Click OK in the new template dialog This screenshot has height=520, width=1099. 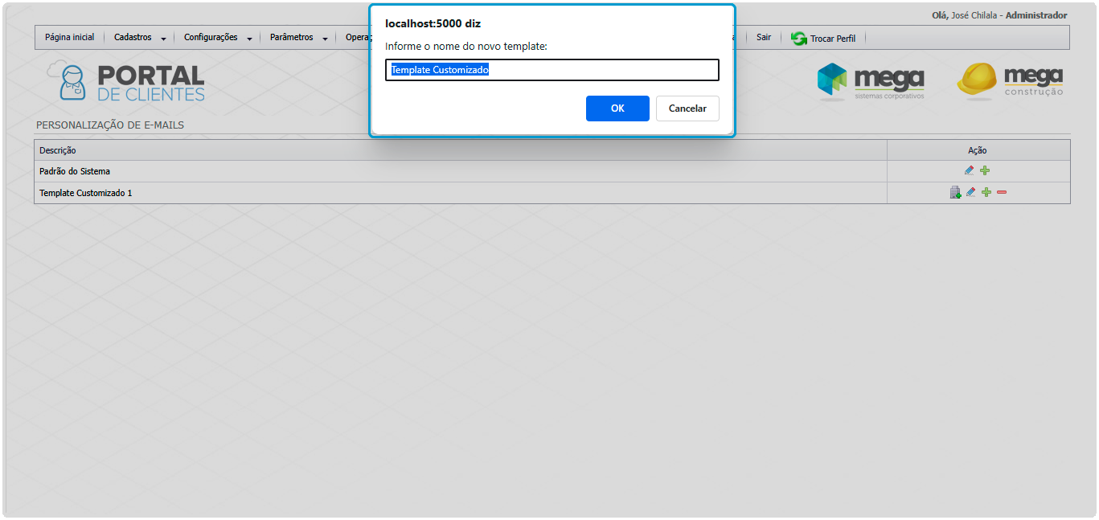coord(617,109)
